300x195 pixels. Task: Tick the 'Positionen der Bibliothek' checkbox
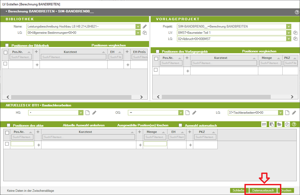coord(7,45)
